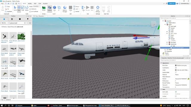Open the Toolbox Recent clock tab

click(x=20, y=19)
